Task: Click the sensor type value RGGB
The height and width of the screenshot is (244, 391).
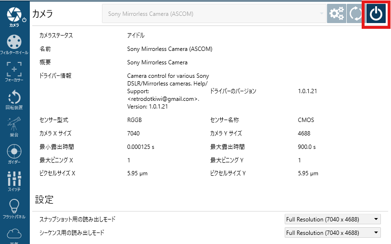Action: tap(134, 120)
